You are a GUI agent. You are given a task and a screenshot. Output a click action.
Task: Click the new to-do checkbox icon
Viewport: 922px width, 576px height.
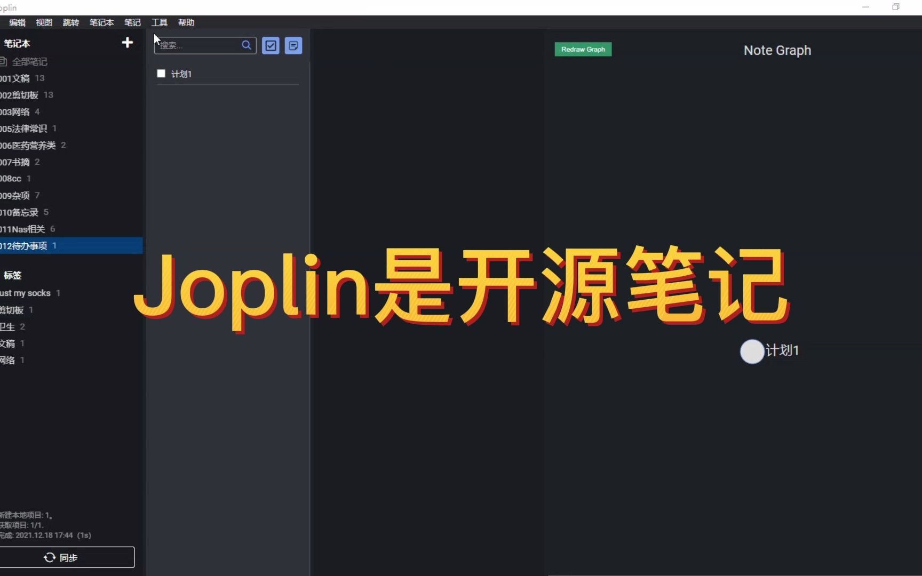(271, 45)
